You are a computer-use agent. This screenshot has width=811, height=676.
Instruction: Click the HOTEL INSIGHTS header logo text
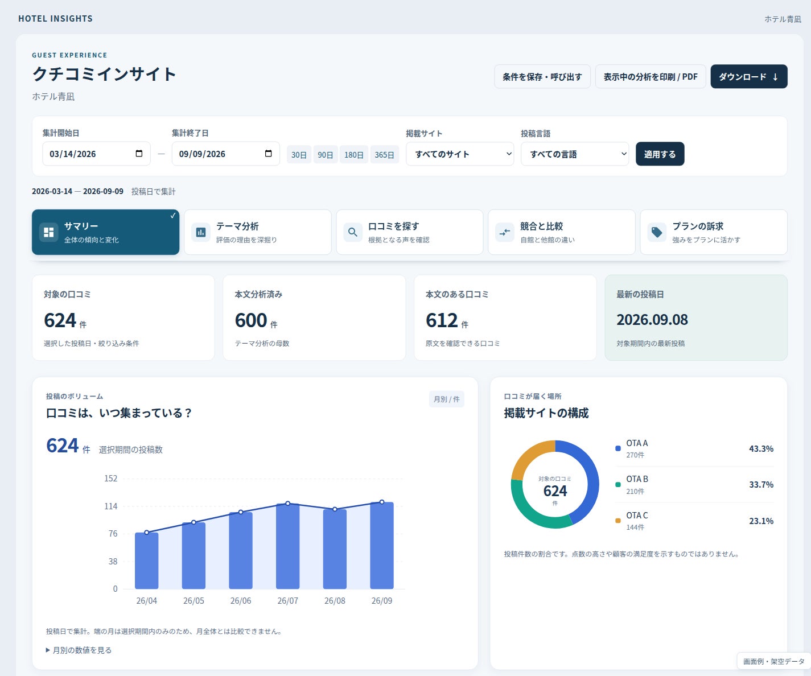[55, 19]
